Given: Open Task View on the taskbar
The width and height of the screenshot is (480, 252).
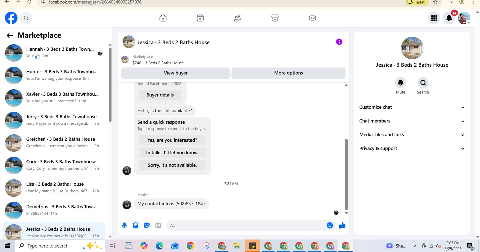Looking at the screenshot, I should coord(112,246).
